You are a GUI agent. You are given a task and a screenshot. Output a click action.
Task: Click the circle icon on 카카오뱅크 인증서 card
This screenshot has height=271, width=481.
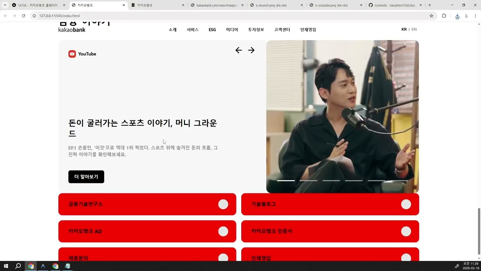pos(406,231)
